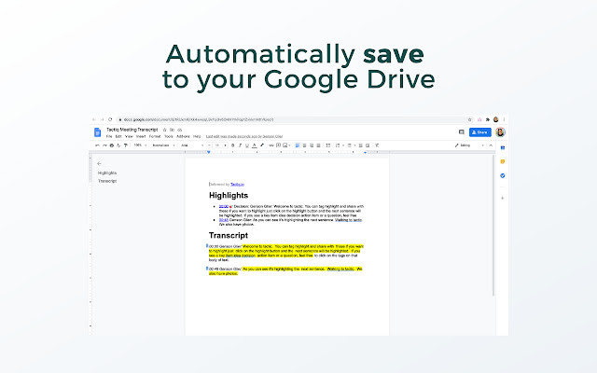Center align text
The width and height of the screenshot is (597, 373).
coord(304,145)
